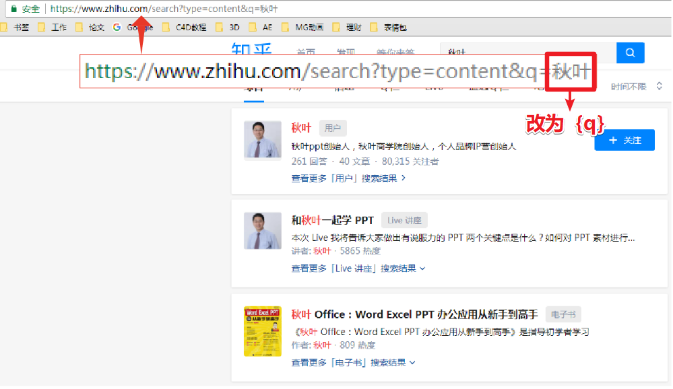
Task: Open the 论文 bookmark folder
Action: click(x=90, y=28)
